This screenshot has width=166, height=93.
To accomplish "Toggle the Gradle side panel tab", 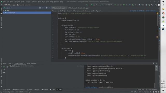I will pos(159,10).
